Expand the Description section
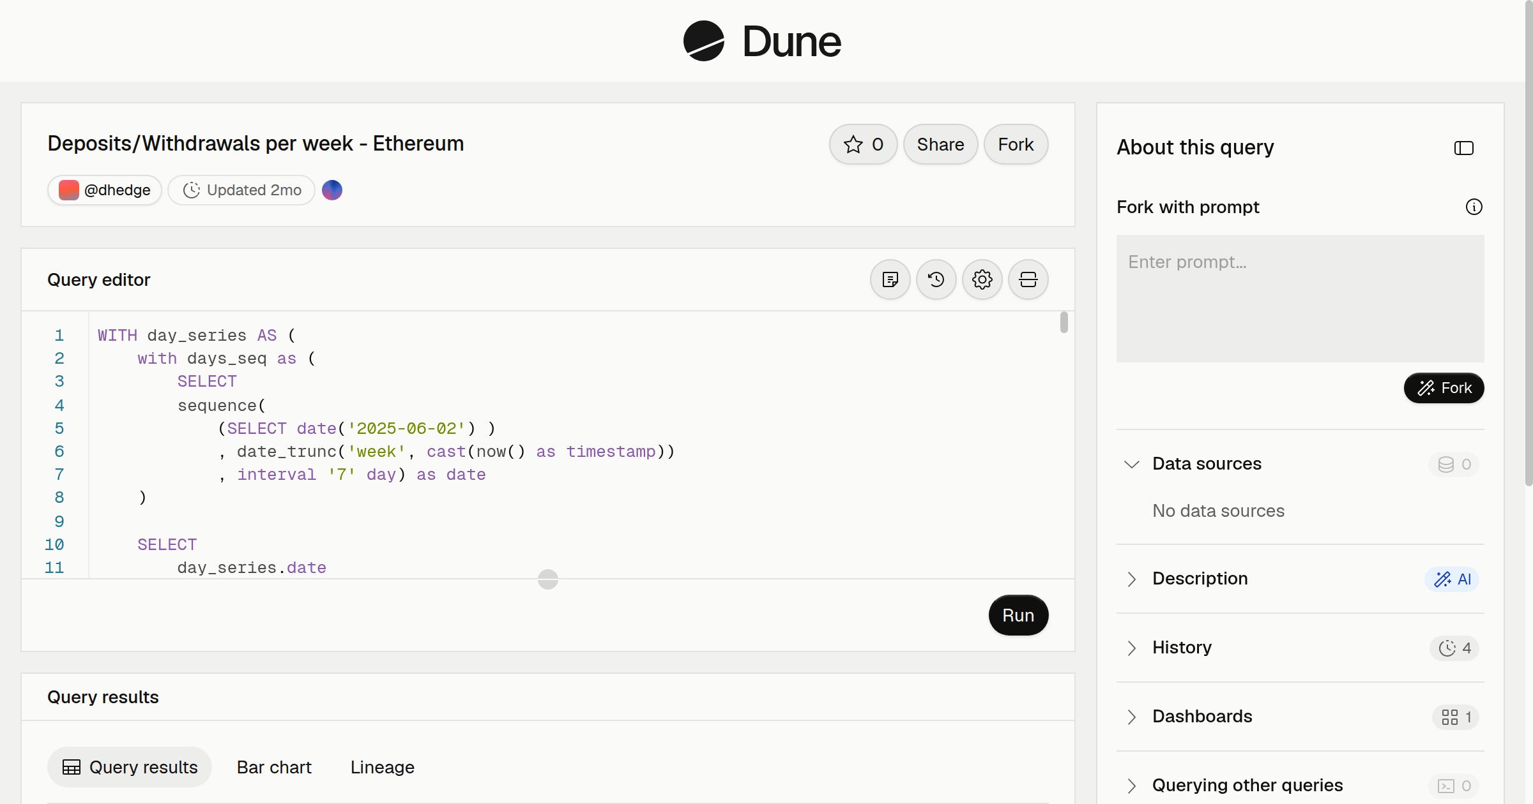 1132,579
